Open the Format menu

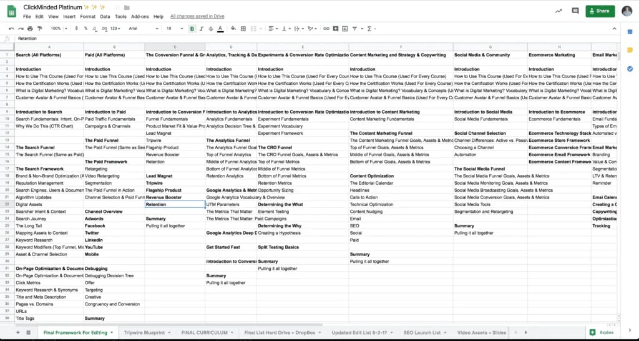pos(87,16)
